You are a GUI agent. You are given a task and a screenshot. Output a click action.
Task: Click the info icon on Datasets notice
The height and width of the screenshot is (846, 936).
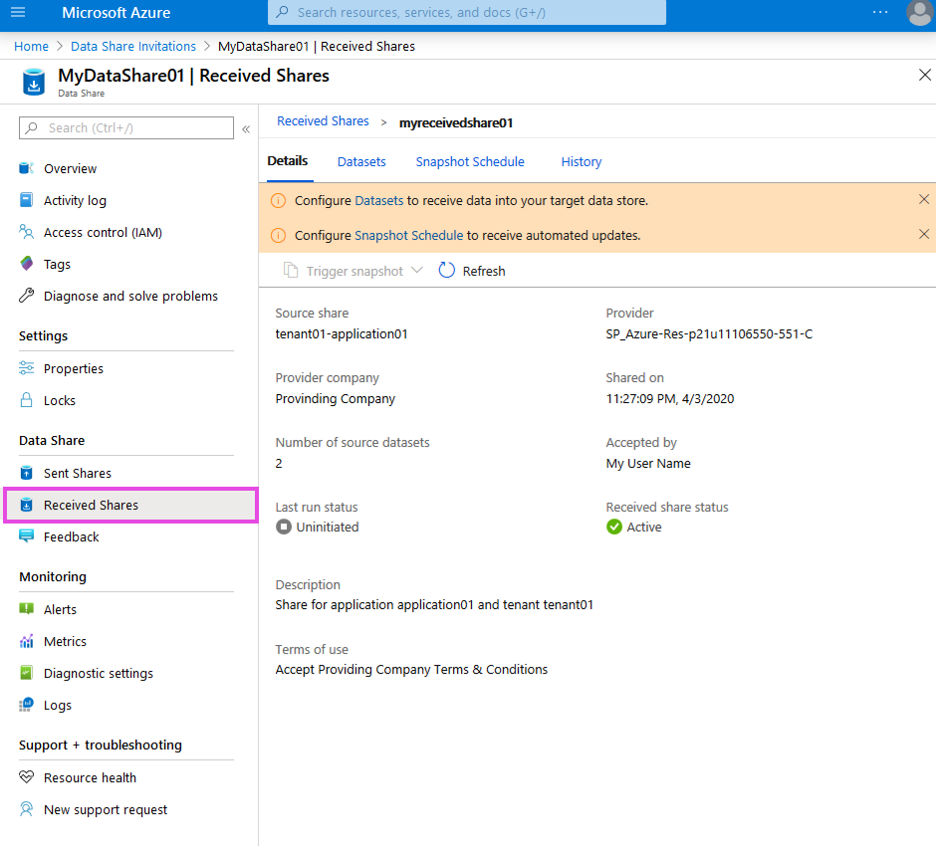pyautogui.click(x=278, y=201)
